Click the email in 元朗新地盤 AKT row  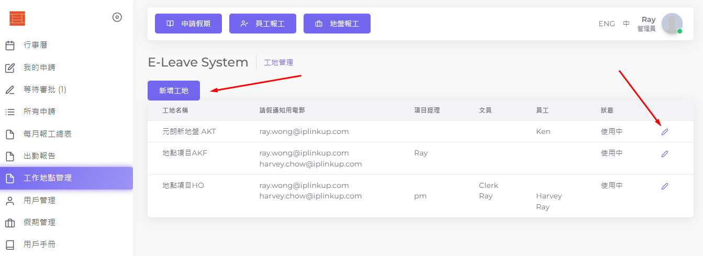coord(304,131)
